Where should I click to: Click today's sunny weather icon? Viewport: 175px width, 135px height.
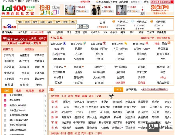pyautogui.click(x=114, y=21)
